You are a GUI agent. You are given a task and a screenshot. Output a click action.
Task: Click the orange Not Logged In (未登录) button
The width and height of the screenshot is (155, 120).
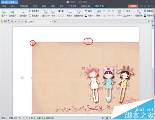point(133,6)
